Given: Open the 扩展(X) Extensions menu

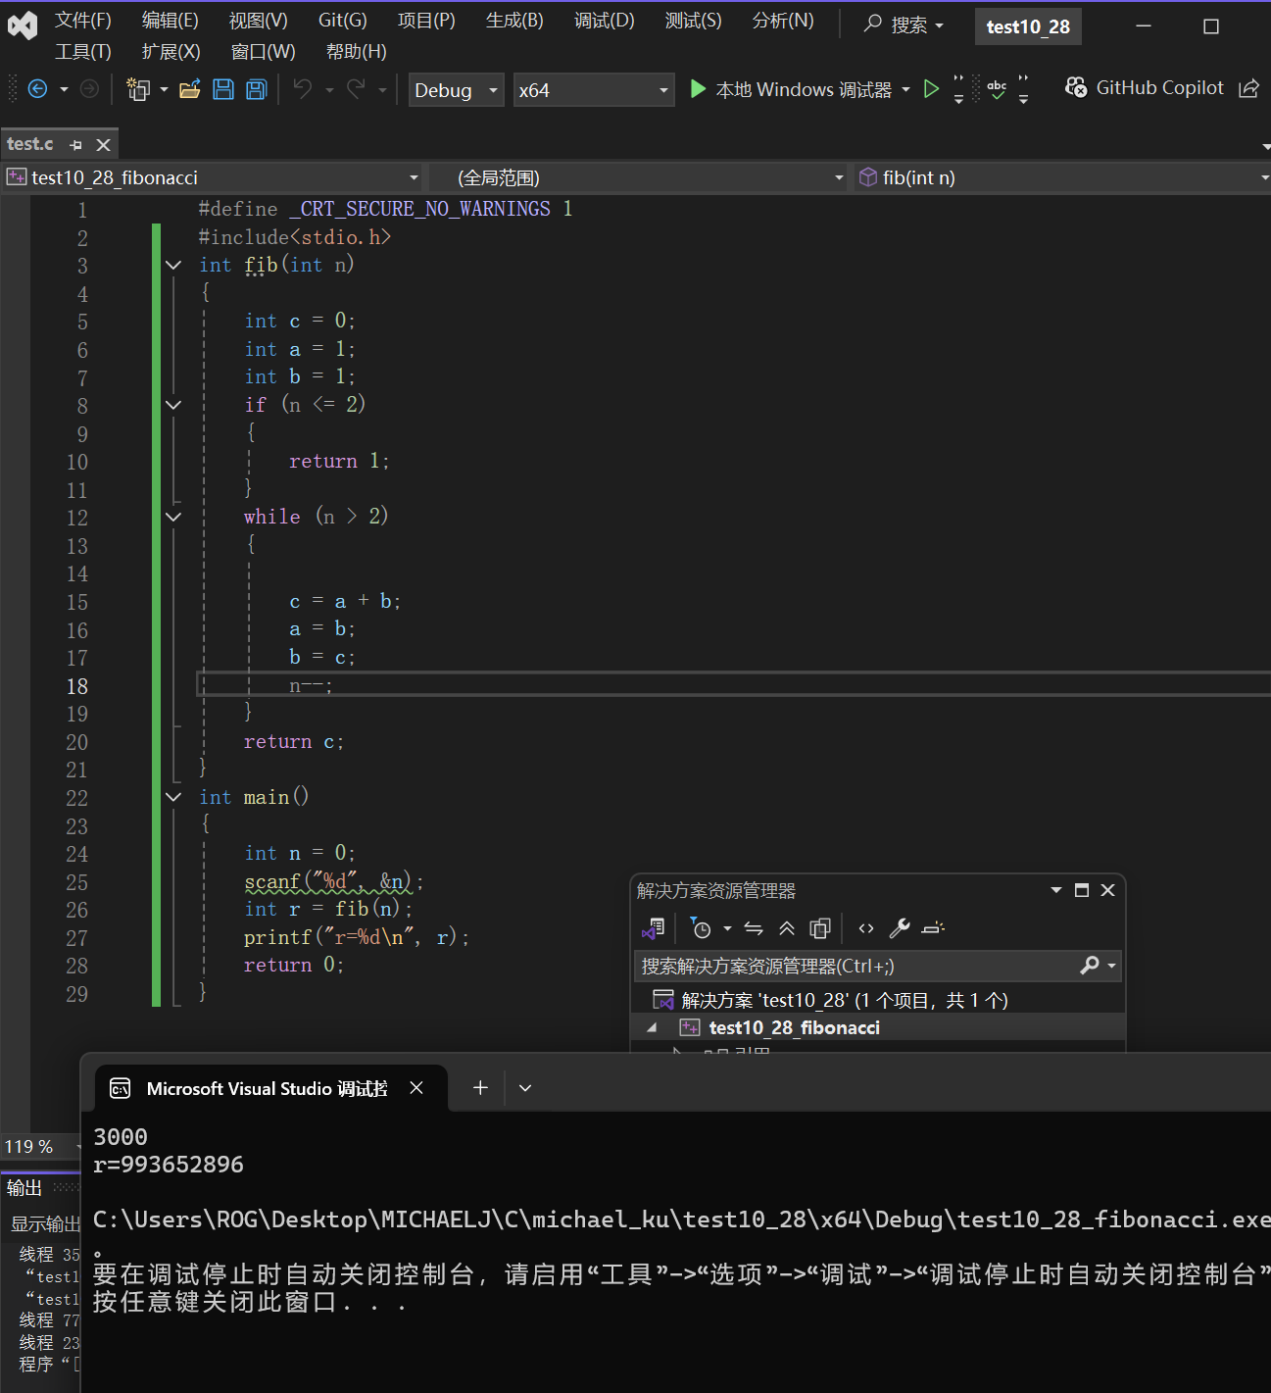Looking at the screenshot, I should click(x=171, y=52).
